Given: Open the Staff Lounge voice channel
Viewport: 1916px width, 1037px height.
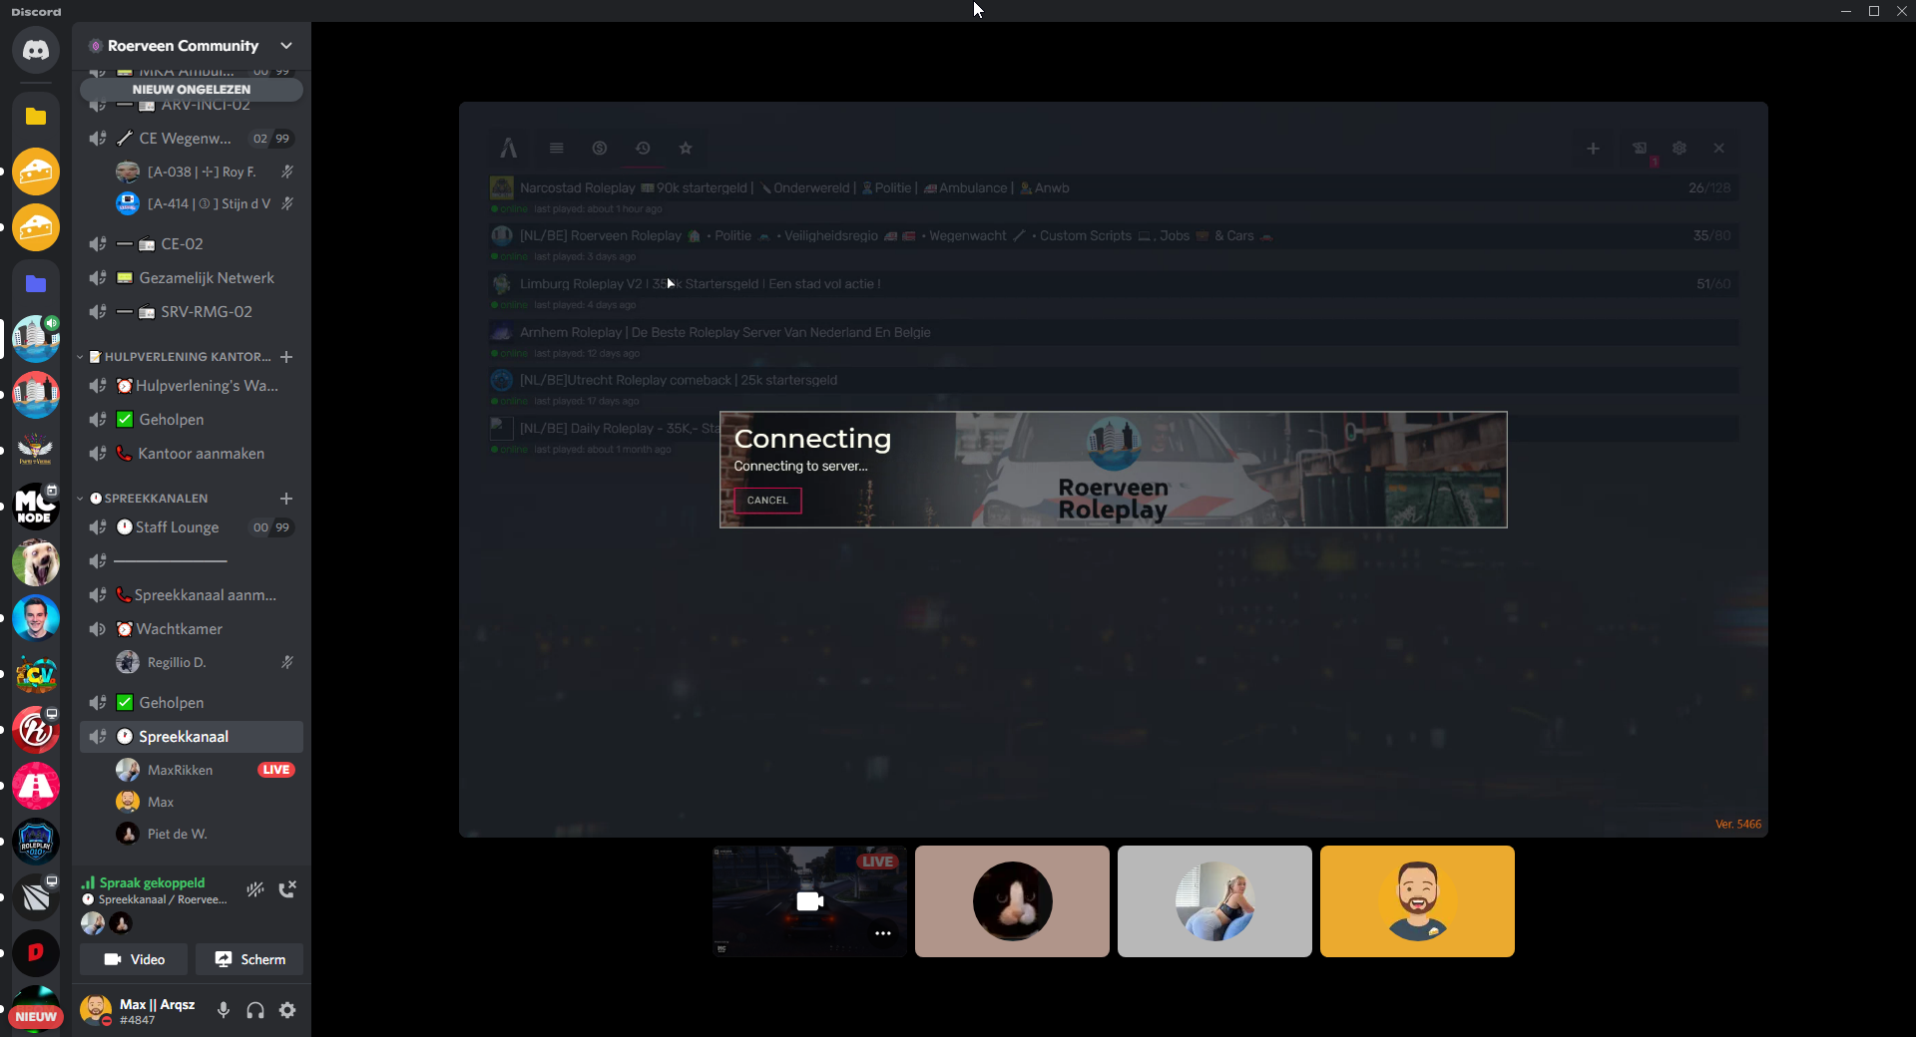Looking at the screenshot, I should [x=177, y=527].
